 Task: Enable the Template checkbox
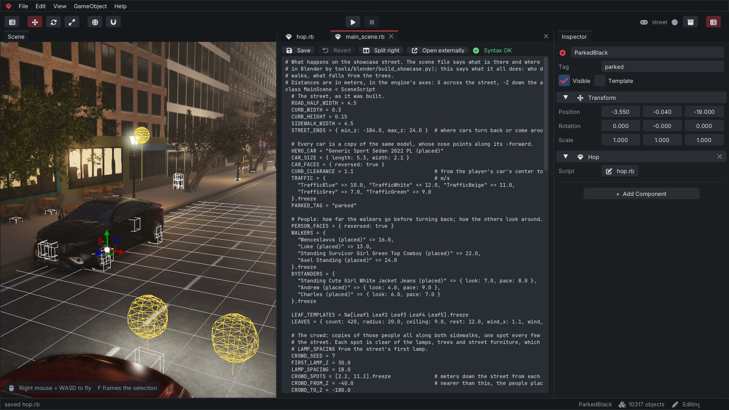(600, 81)
